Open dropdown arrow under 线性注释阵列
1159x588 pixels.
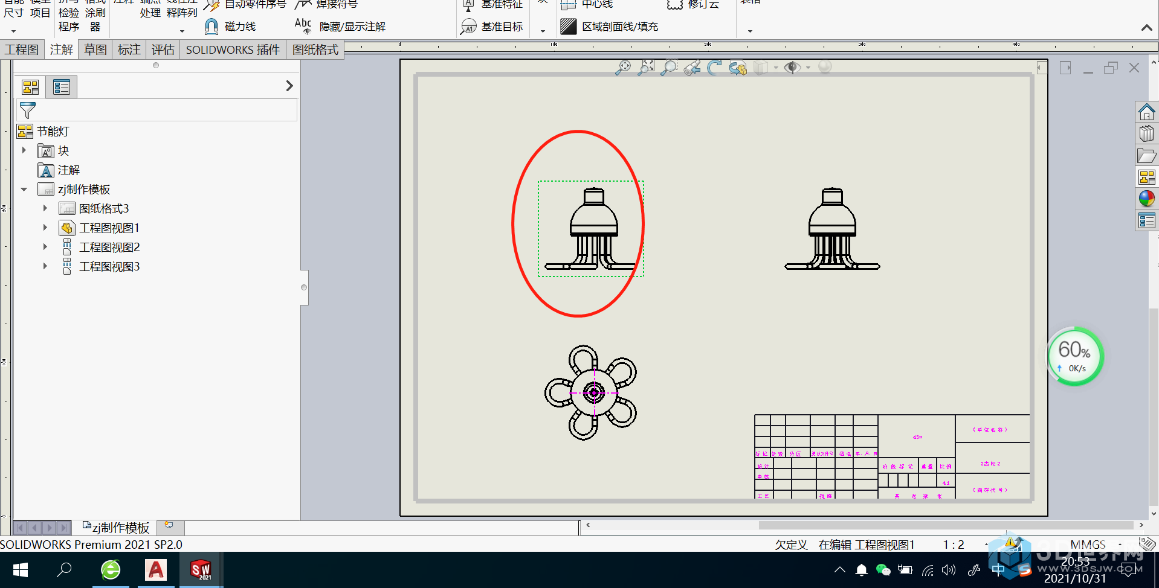pyautogui.click(x=182, y=31)
